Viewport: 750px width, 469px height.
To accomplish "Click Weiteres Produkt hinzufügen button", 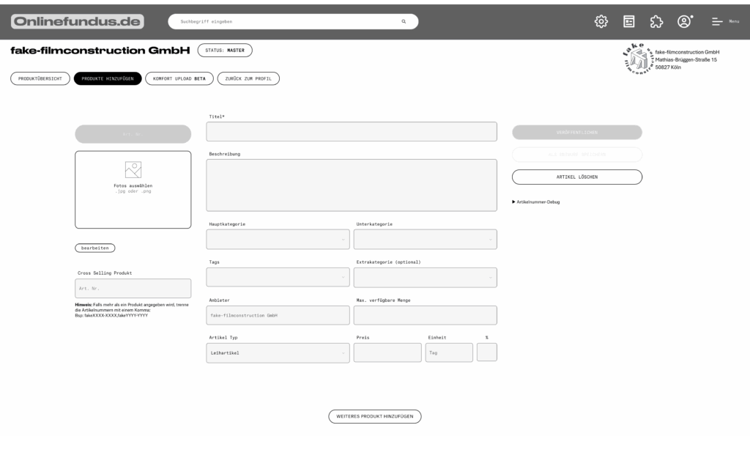I will point(374,416).
